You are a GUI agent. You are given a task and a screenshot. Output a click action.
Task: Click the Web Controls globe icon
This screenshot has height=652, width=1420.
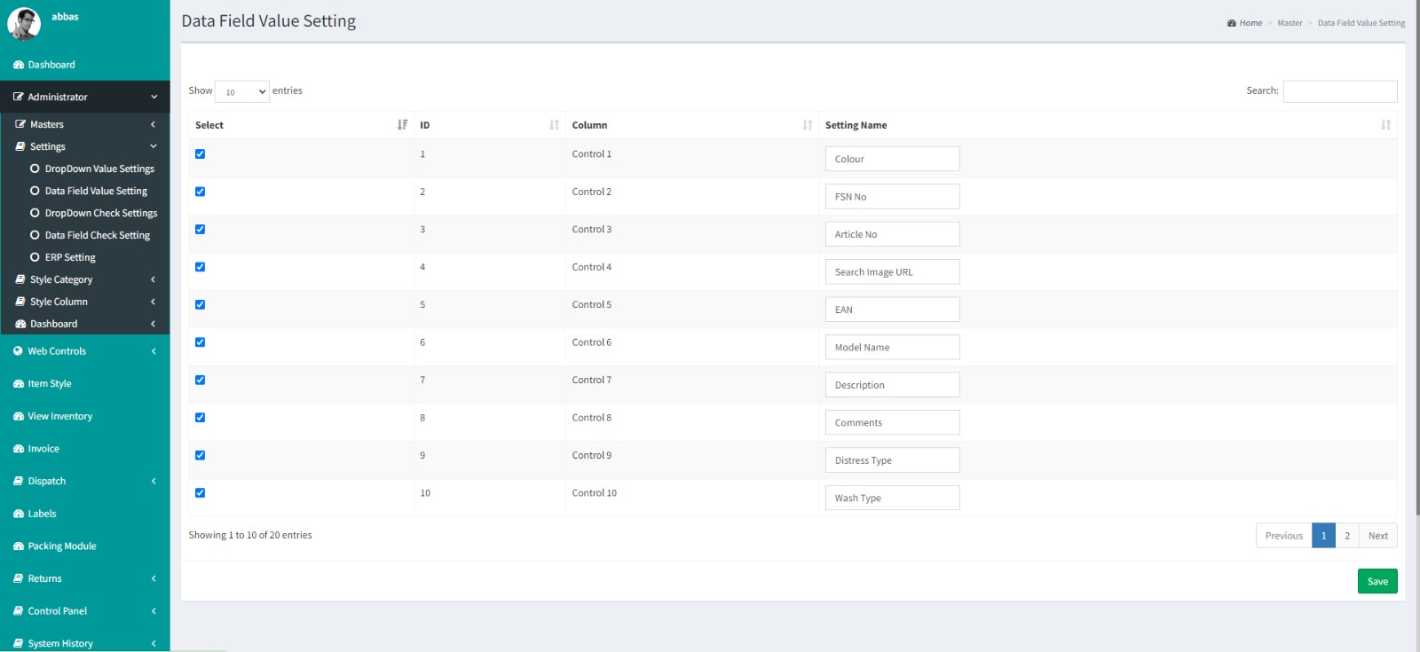point(18,351)
